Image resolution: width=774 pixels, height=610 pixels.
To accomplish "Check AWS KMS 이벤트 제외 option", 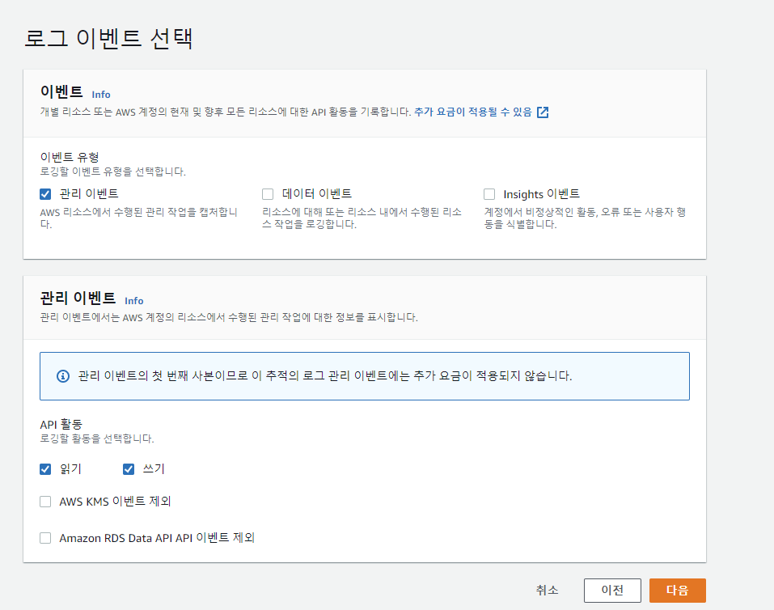I will pos(45,502).
